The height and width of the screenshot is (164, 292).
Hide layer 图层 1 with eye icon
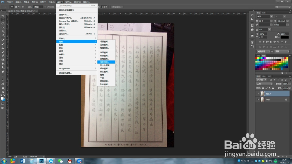(x=258, y=94)
